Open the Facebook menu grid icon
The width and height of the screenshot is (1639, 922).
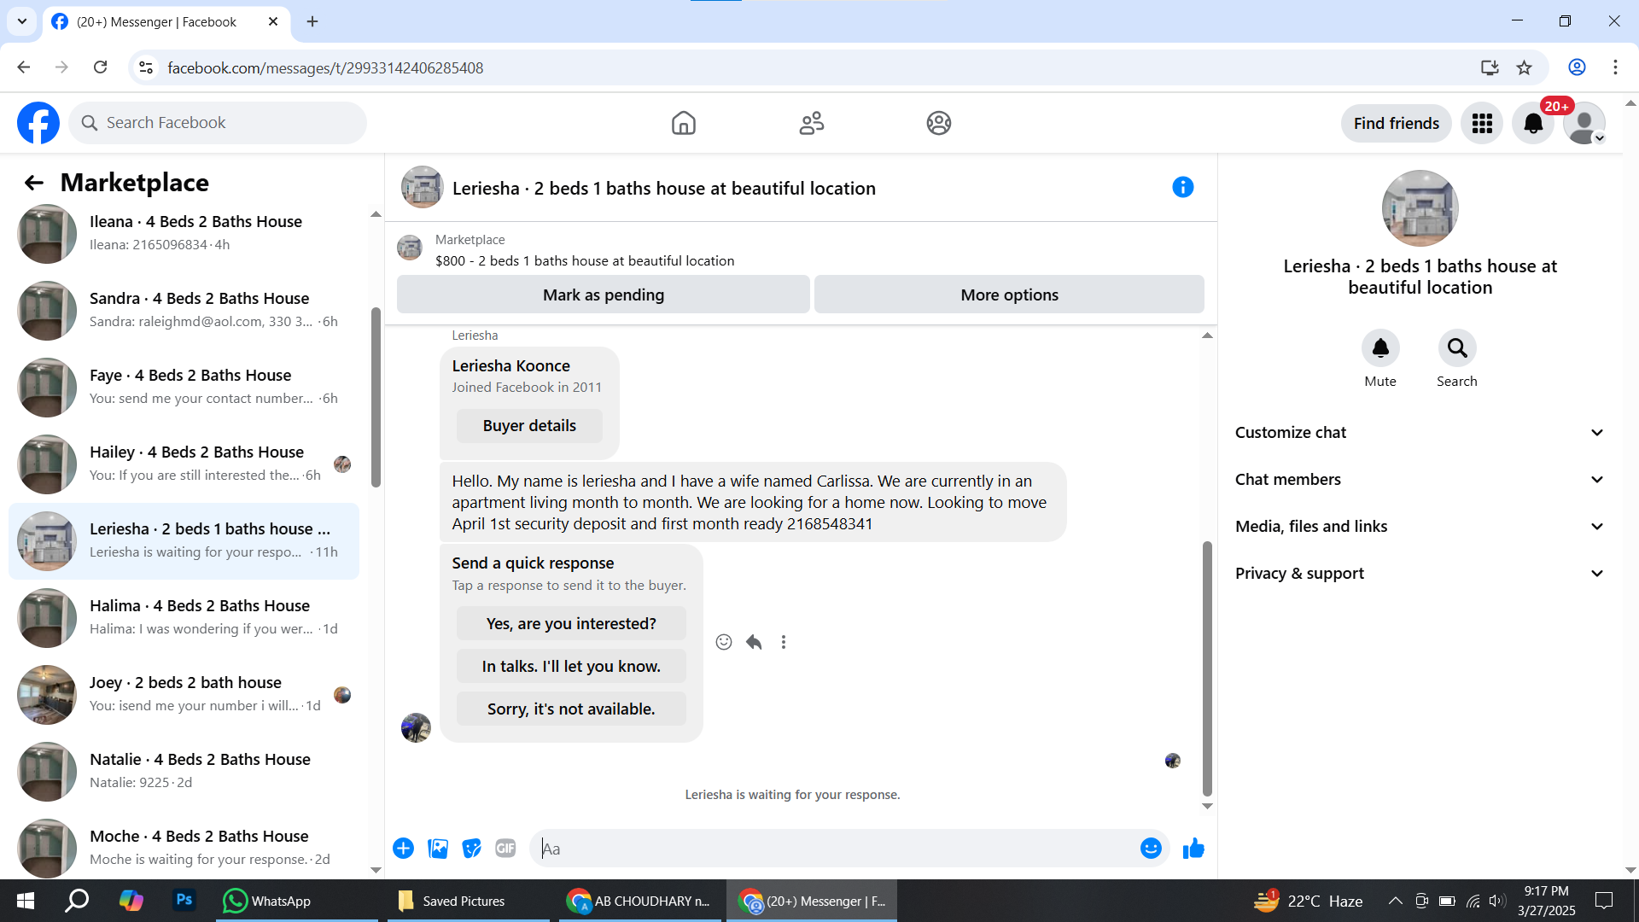pos(1482,124)
